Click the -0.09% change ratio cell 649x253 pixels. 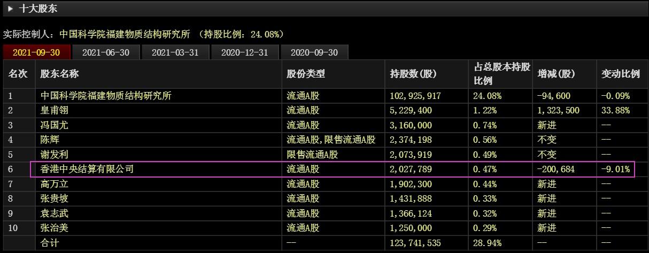point(615,96)
